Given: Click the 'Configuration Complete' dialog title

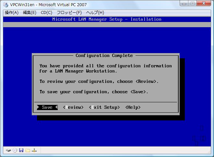Looking at the screenshot, I should click(104, 56).
